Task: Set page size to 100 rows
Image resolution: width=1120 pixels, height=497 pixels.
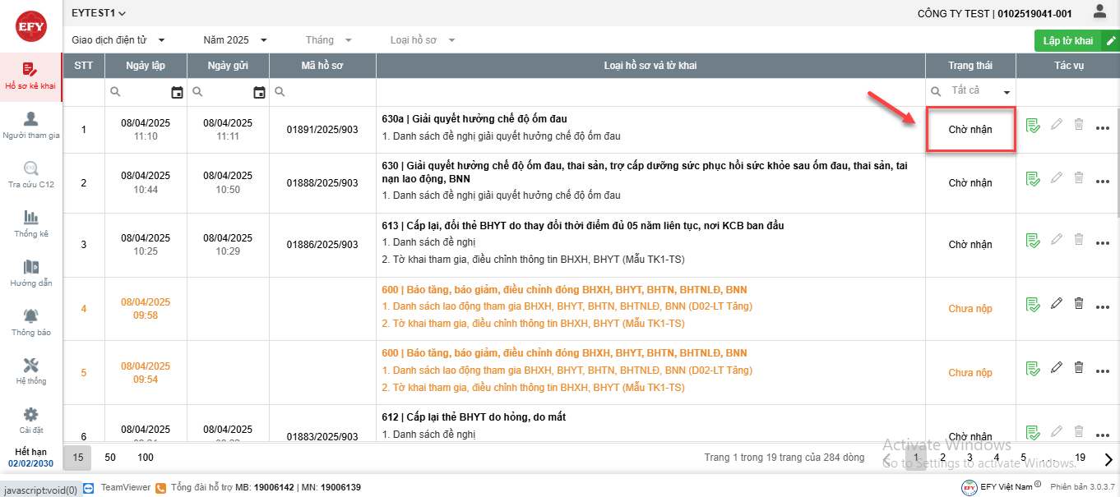Action: [146, 457]
